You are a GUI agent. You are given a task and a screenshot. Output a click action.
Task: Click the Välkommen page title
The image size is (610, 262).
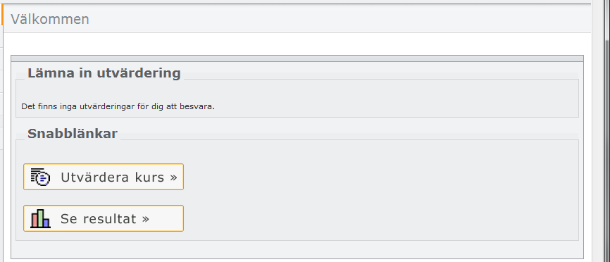coord(50,19)
